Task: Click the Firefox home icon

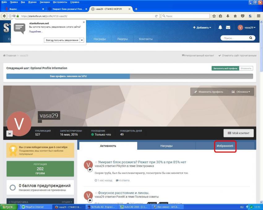Action: click(x=235, y=16)
